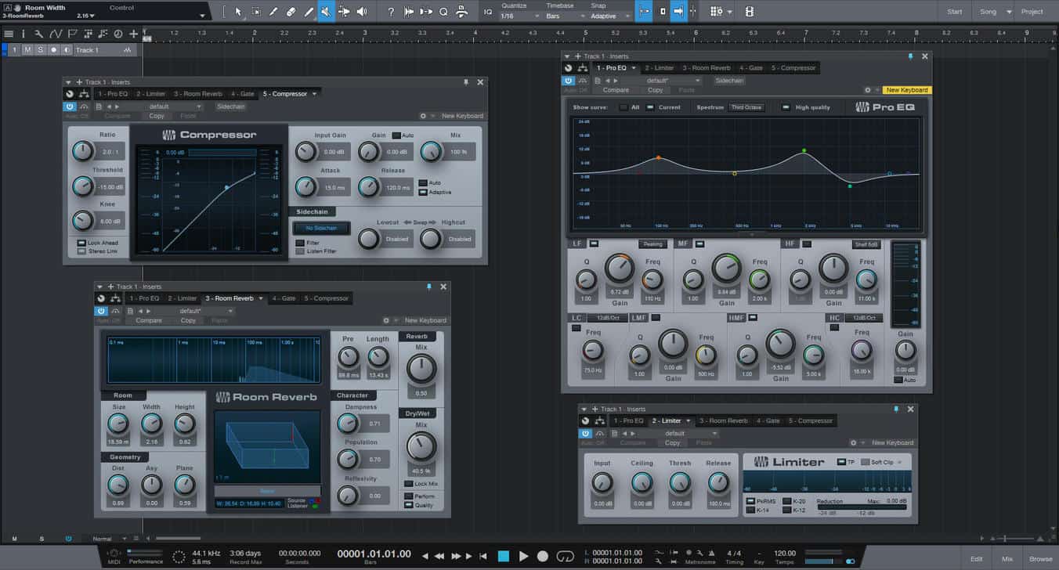Image resolution: width=1059 pixels, height=570 pixels.
Task: Click the channel editor icon in Pro EQ window
Action: (x=569, y=68)
